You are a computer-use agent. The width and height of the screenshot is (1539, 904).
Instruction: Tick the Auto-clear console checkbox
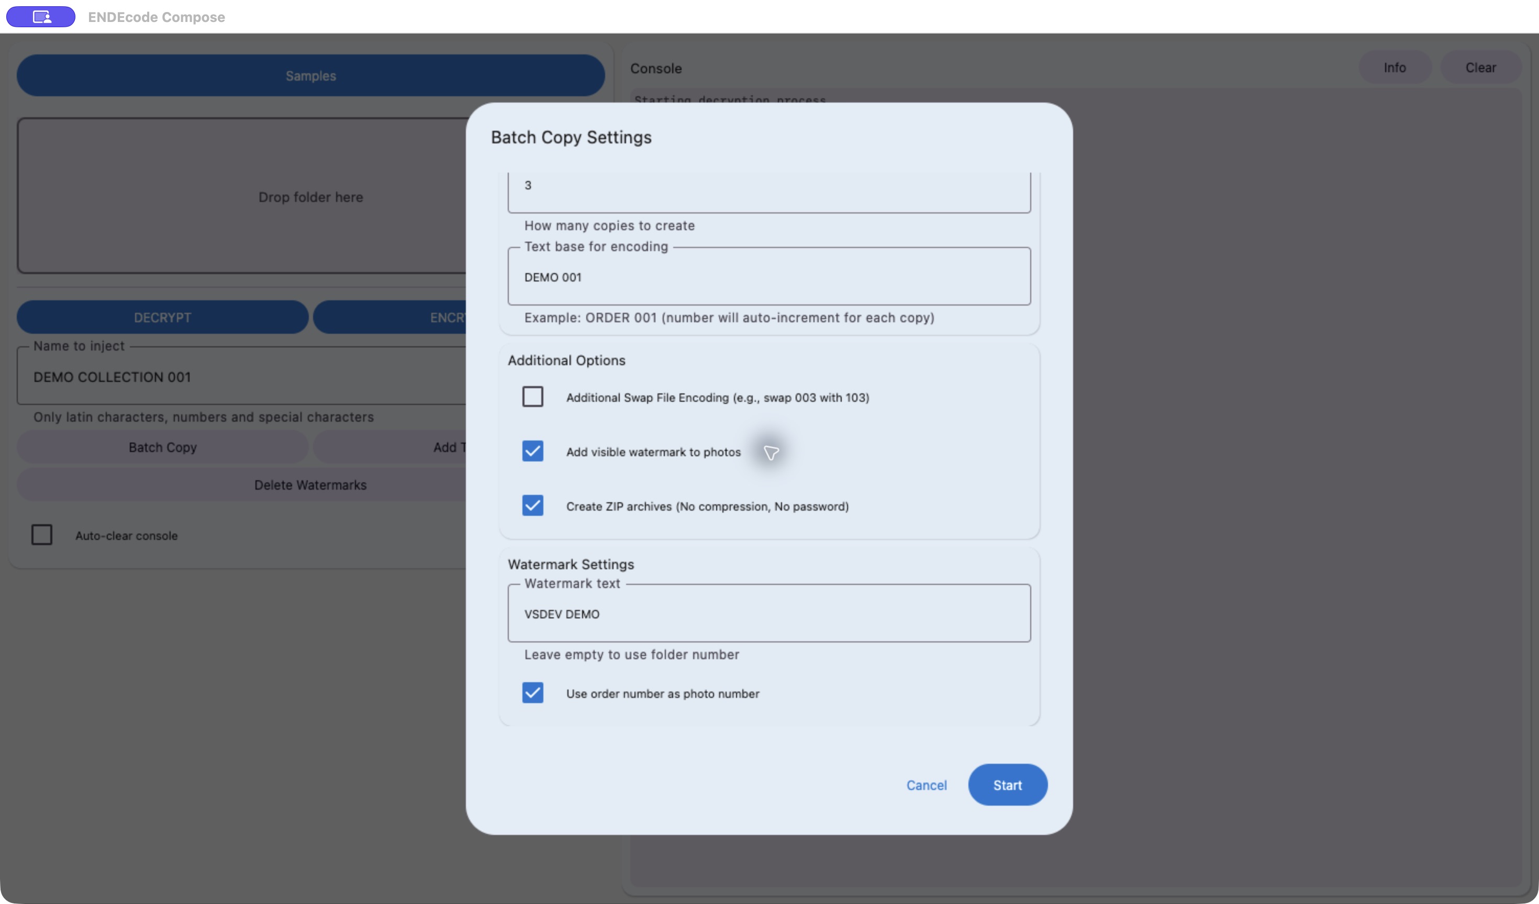[x=41, y=535]
